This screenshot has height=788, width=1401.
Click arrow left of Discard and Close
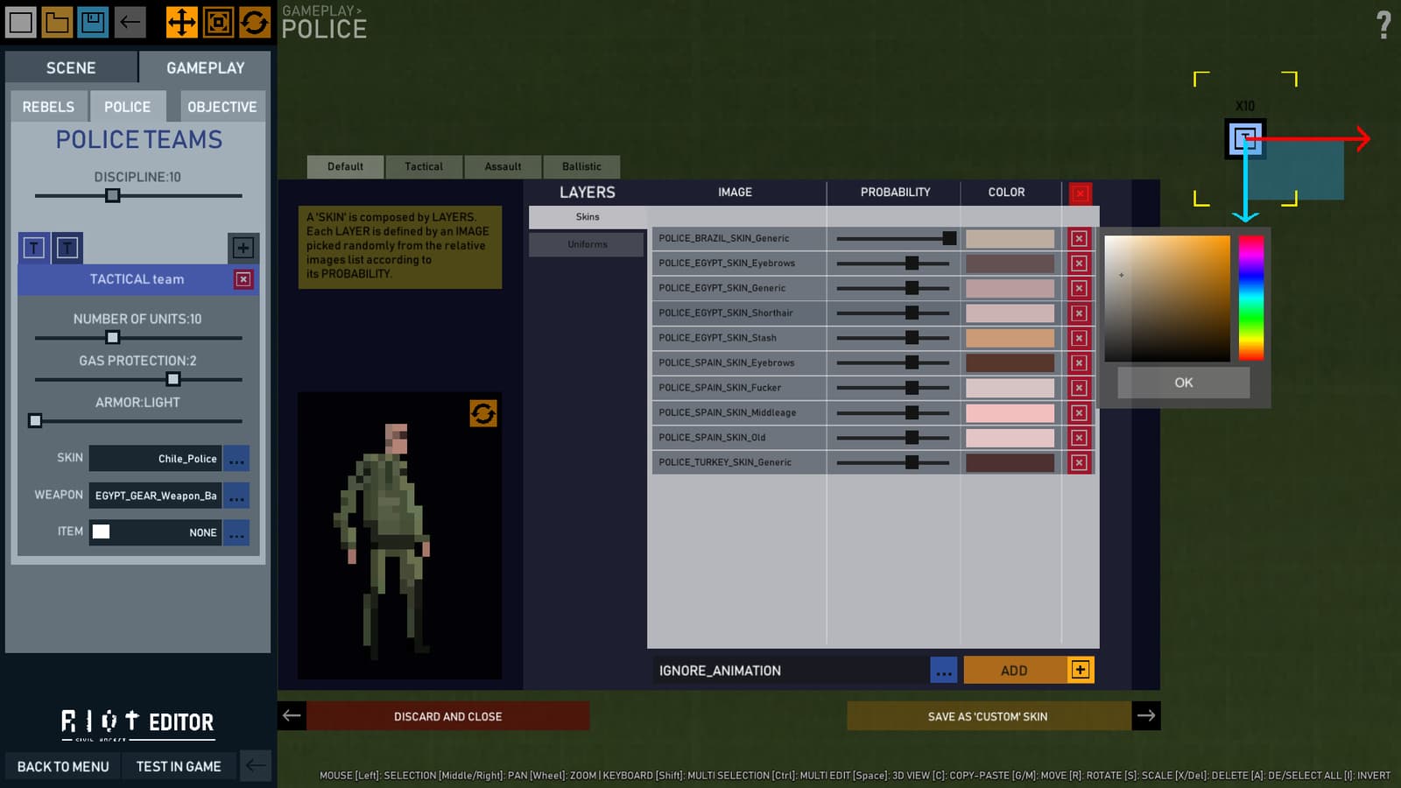tap(292, 716)
